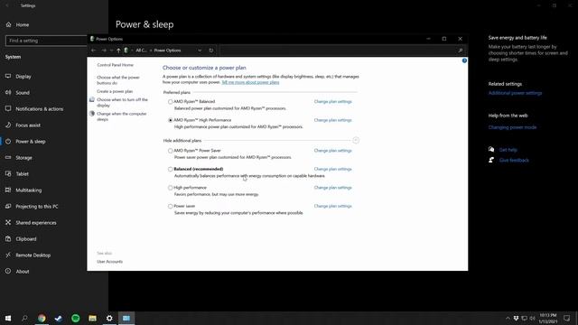Screen dimensions: 578x325
Task: Go back in Power Options window
Action: [94, 51]
